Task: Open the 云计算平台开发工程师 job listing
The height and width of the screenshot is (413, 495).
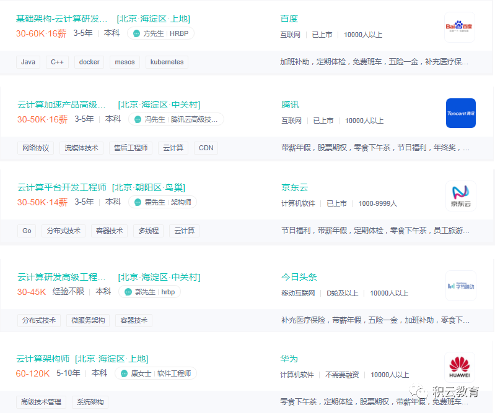Action: tap(61, 187)
